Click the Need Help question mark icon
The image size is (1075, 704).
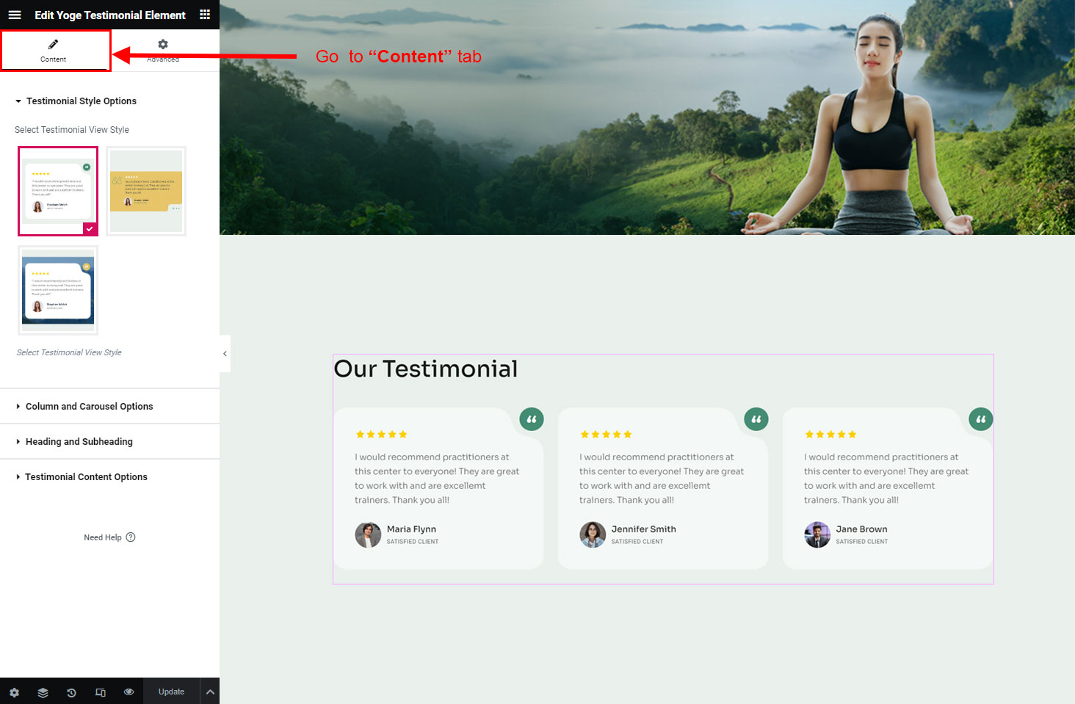tap(131, 537)
